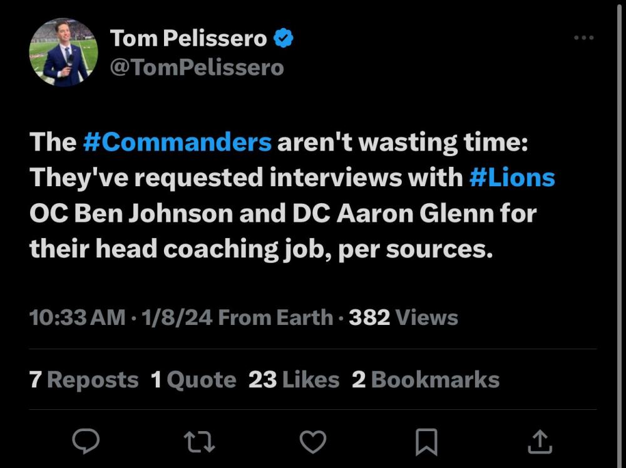Open the three-dot more options menu
This screenshot has height=468, width=626.
pos(583,38)
